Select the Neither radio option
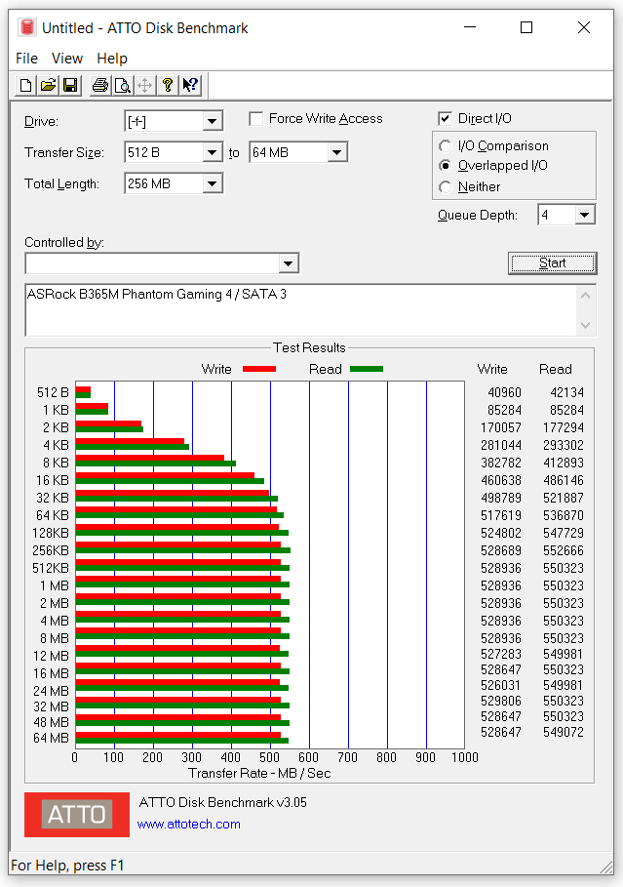 tap(446, 186)
